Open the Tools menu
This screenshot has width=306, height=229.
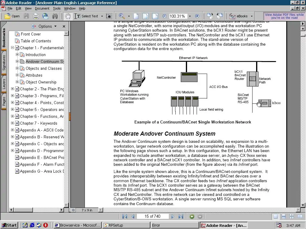point(57,8)
